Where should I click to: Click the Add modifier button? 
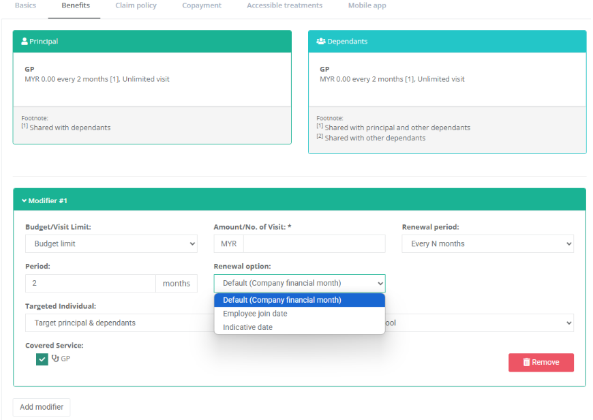tap(42, 407)
